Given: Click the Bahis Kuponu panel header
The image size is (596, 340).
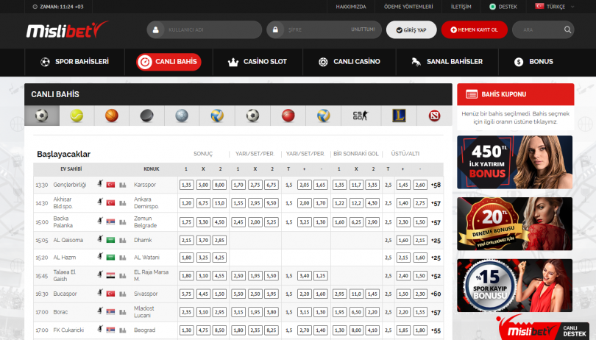Looking at the screenshot, I should click(x=515, y=94).
